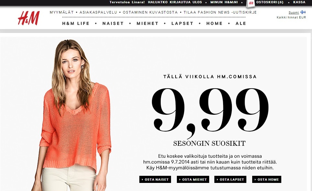Open the shopping bag icon
The image size is (312, 191).
[251, 4]
